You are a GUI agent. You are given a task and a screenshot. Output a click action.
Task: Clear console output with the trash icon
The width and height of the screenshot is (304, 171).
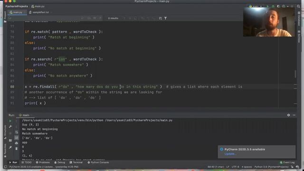pyautogui.click(x=17, y=149)
